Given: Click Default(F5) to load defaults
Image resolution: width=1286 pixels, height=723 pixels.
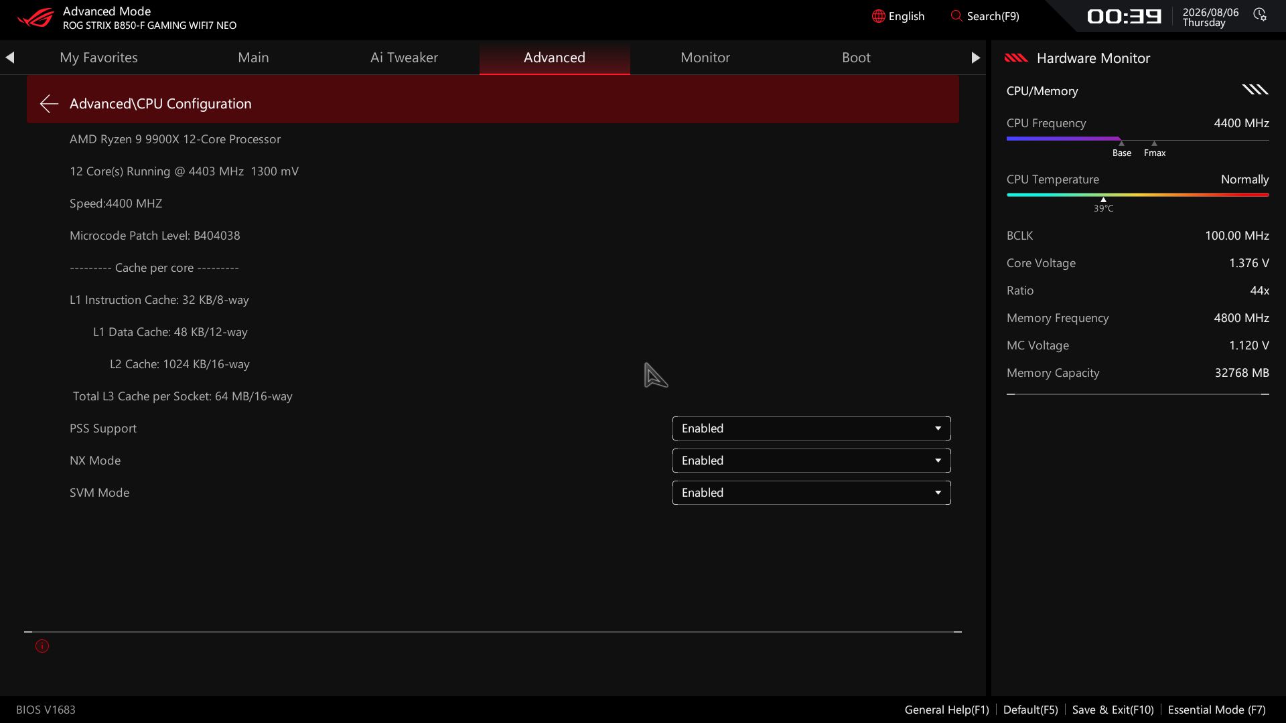Looking at the screenshot, I should 1030,710.
